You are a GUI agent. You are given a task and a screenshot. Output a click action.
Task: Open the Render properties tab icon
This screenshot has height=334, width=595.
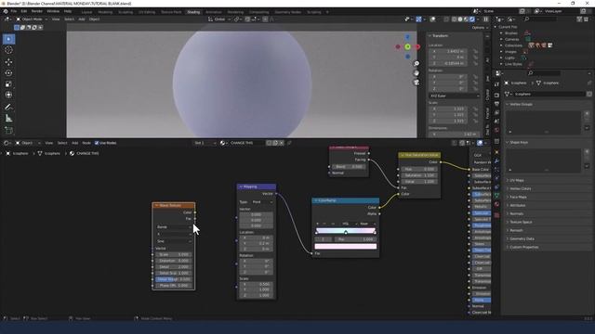point(496,96)
